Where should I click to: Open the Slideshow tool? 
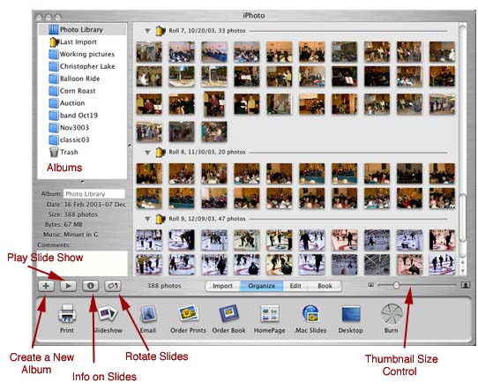(x=108, y=313)
